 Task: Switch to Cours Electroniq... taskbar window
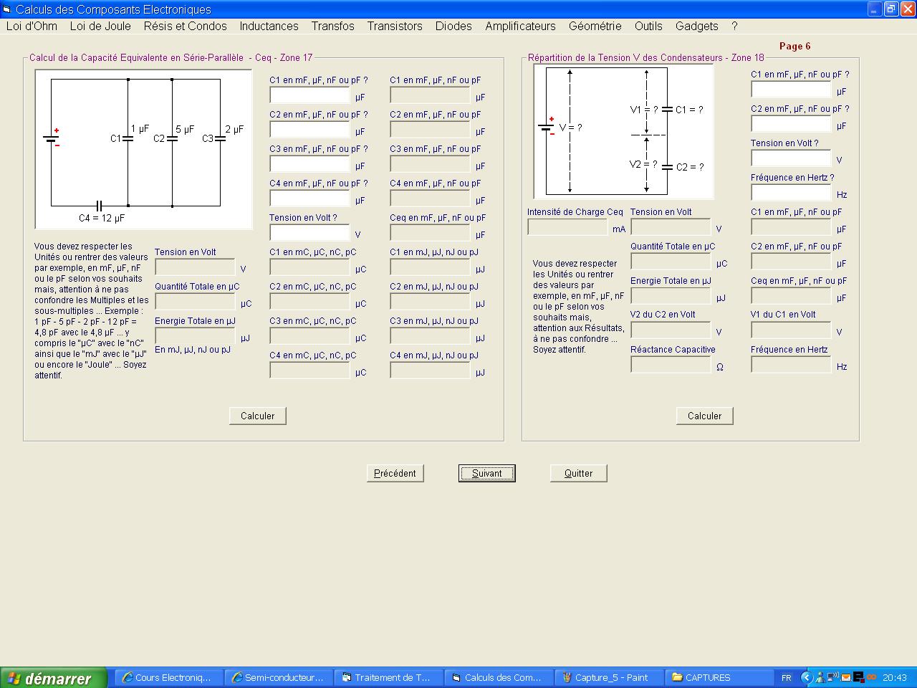(169, 677)
